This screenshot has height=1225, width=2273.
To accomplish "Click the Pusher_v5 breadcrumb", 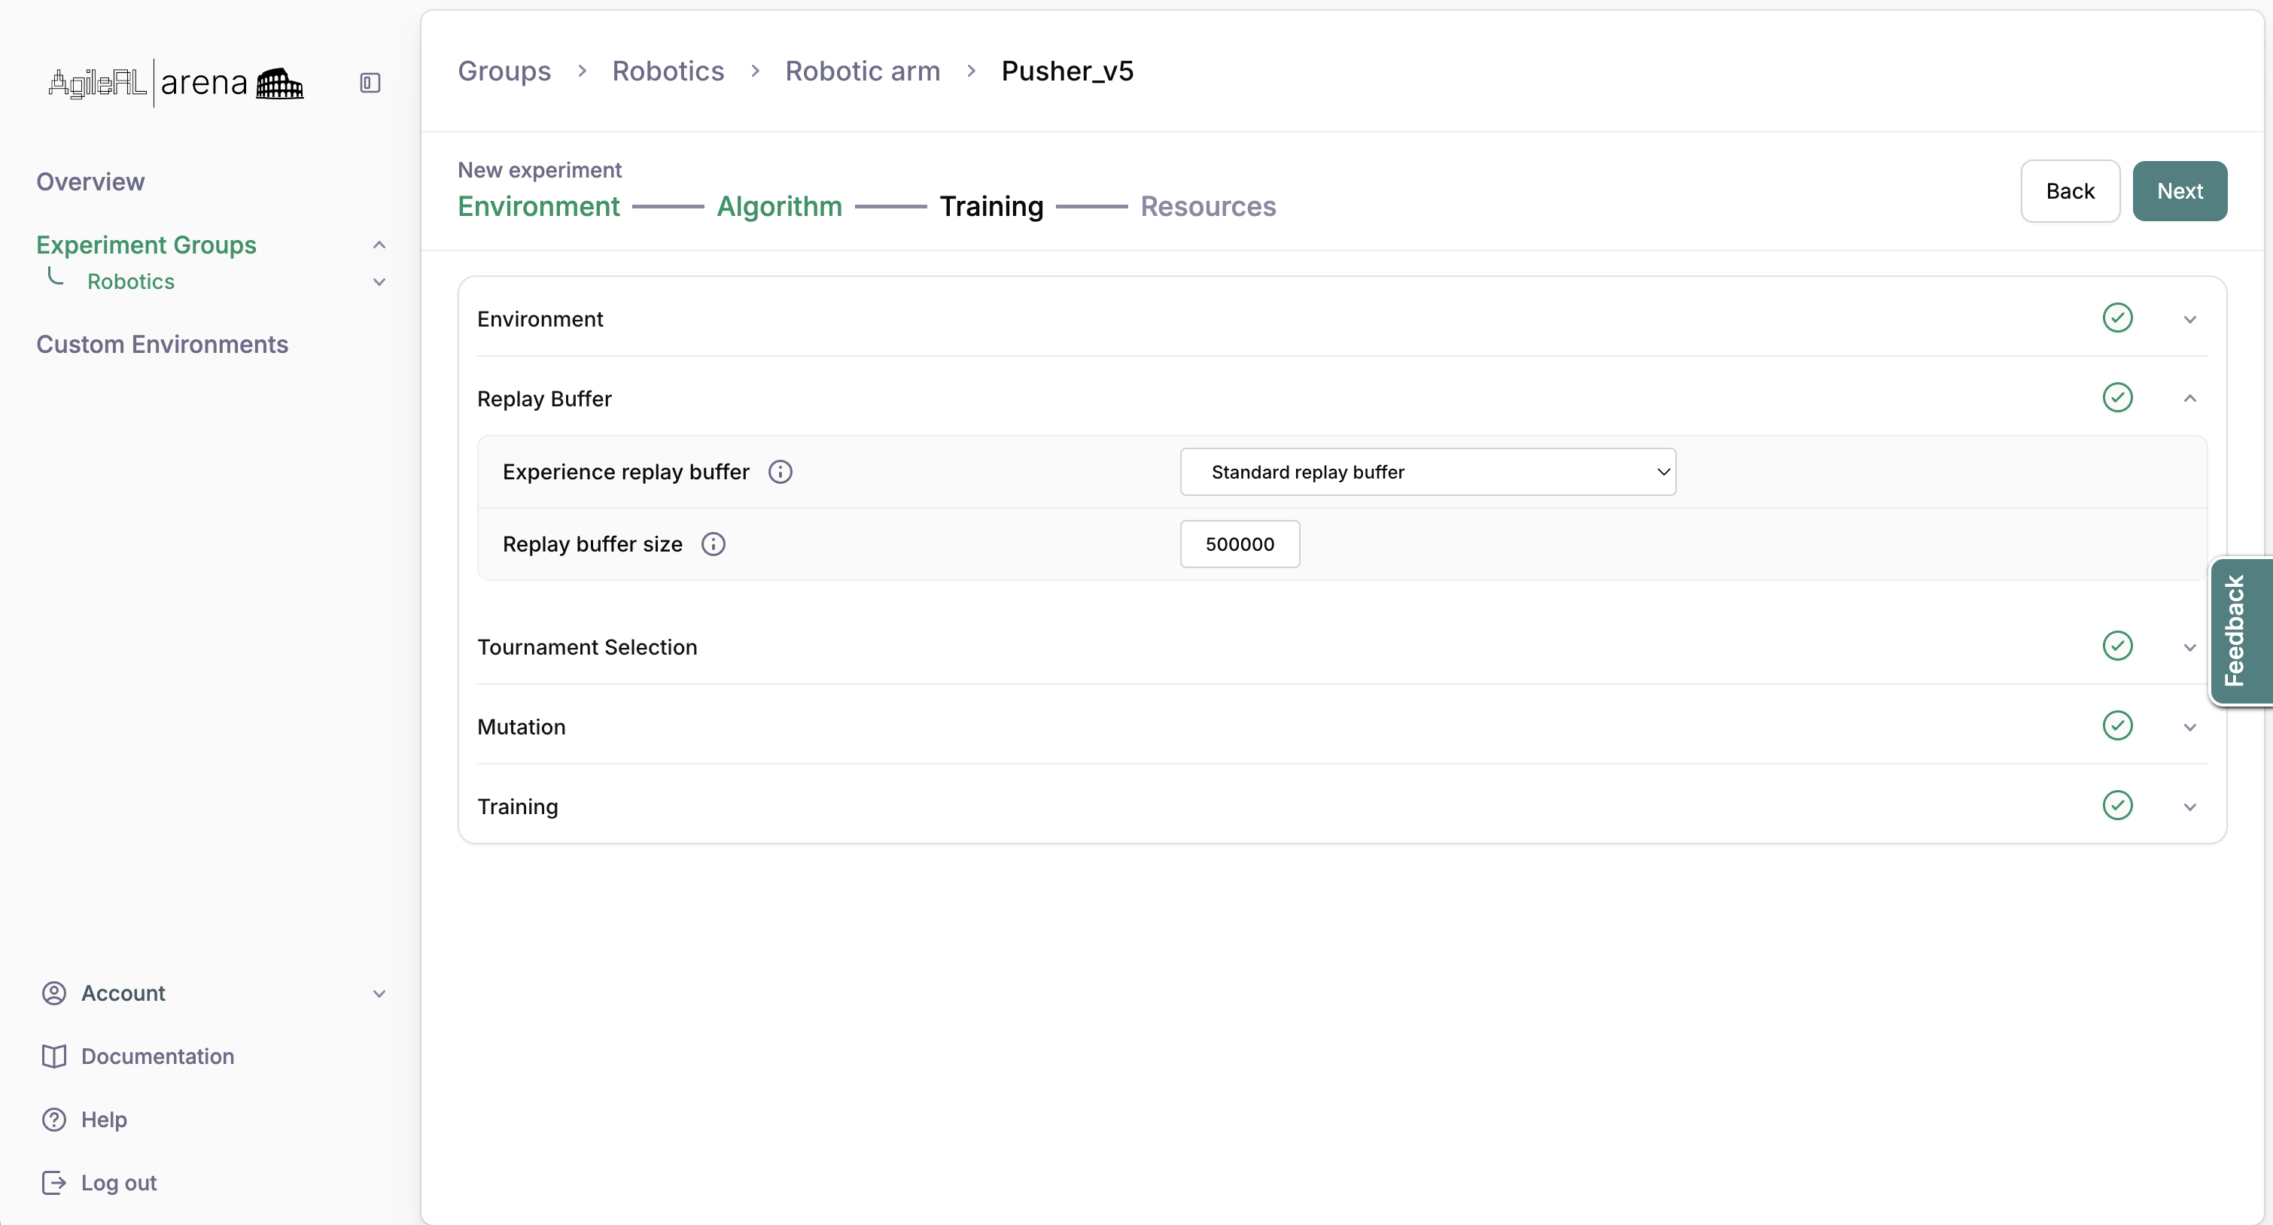I will pos(1067,71).
